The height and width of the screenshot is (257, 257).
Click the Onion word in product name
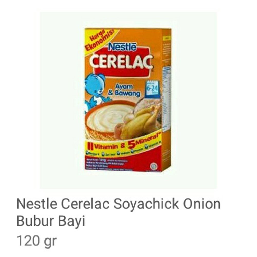point(201,204)
